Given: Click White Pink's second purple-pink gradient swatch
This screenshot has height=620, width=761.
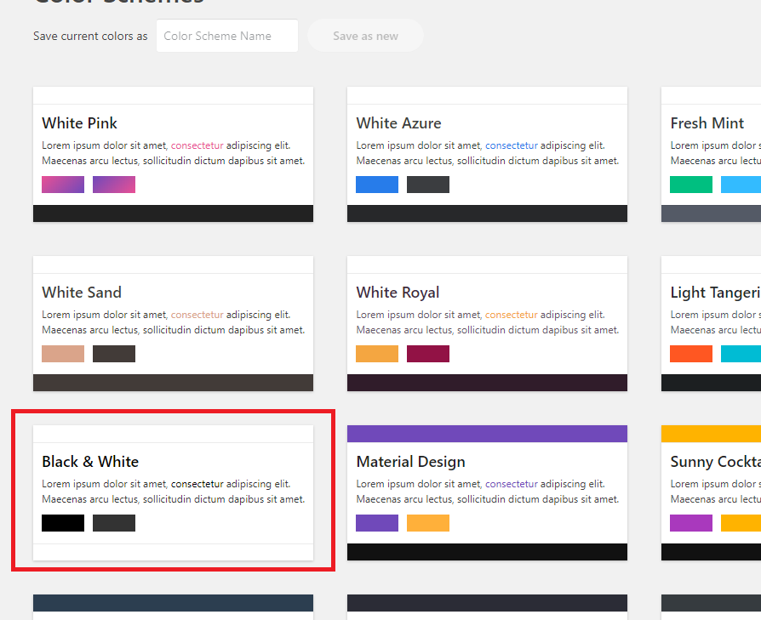Looking at the screenshot, I should 114,185.
